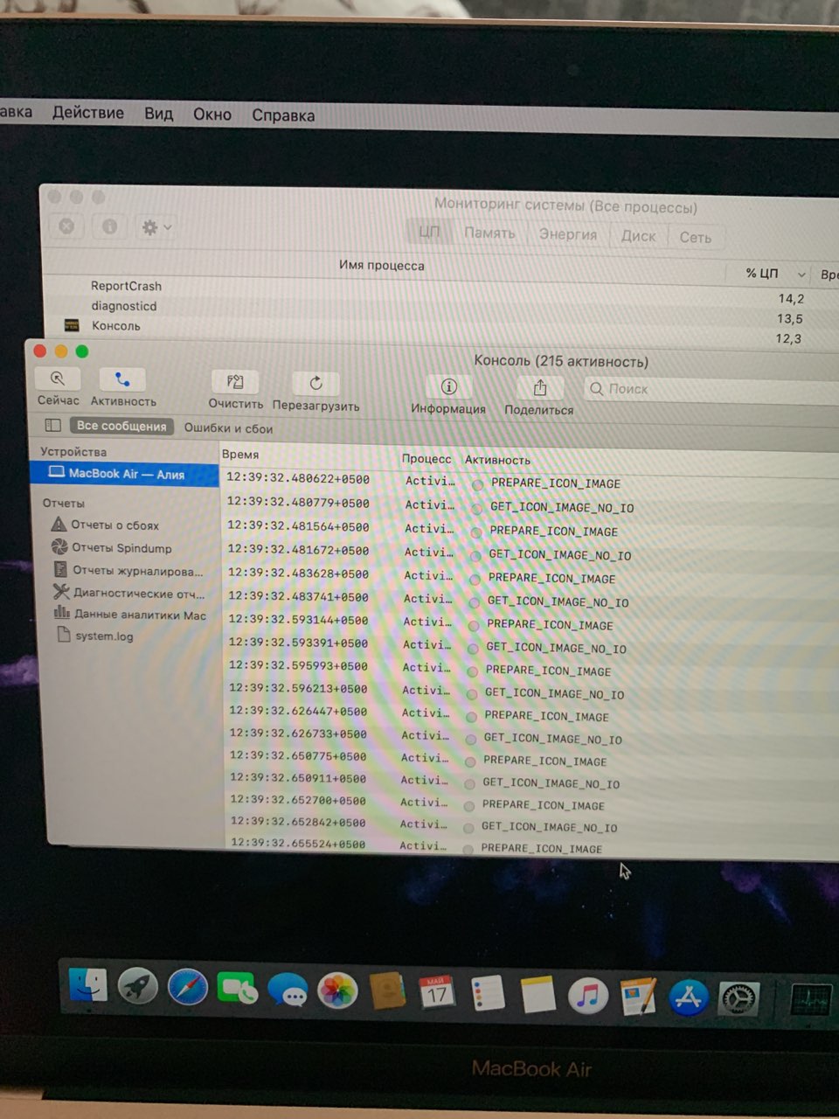Switch to Сеть tab in Activity Monitor
839x1119 pixels.
tap(696, 237)
